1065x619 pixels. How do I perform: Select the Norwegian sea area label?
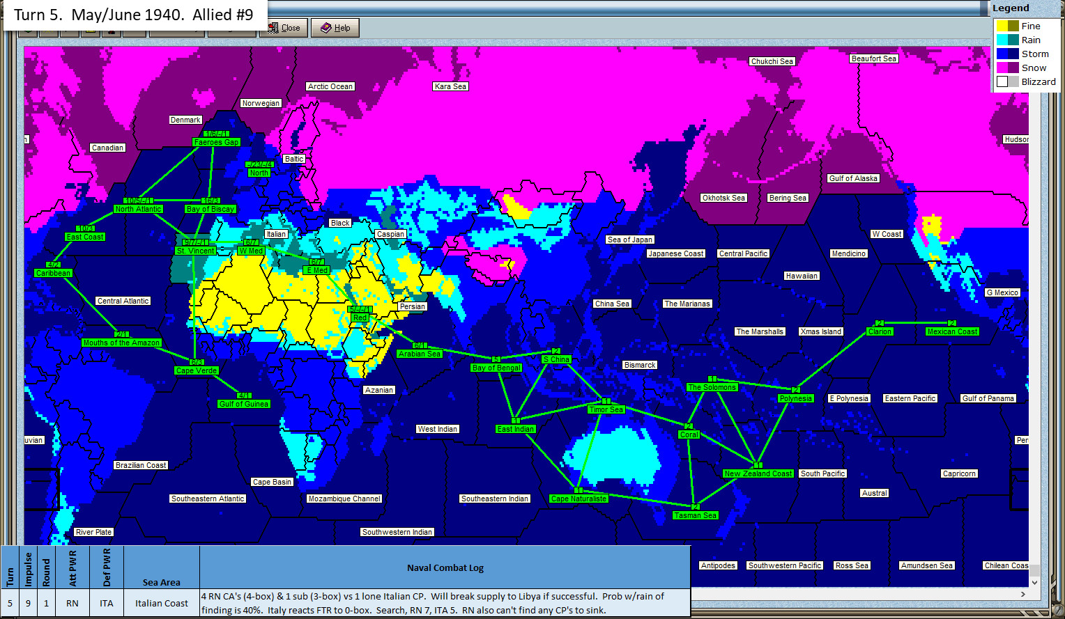pyautogui.click(x=261, y=103)
